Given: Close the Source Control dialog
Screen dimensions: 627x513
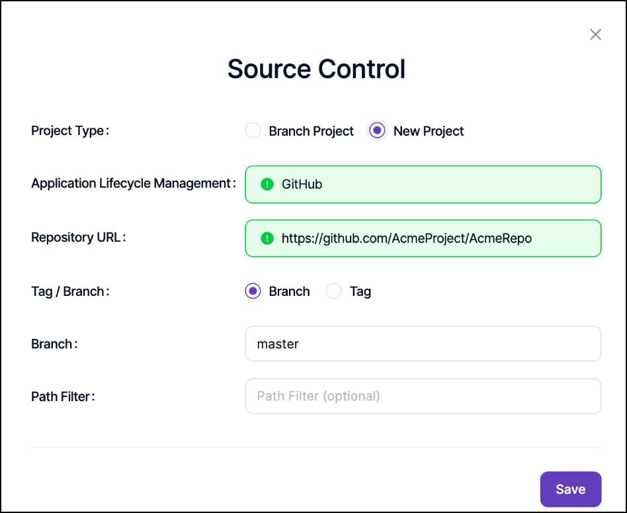Looking at the screenshot, I should tap(595, 34).
